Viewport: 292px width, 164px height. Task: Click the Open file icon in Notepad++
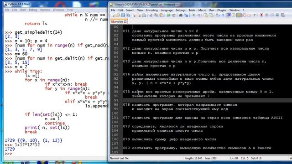(x=118, y=15)
